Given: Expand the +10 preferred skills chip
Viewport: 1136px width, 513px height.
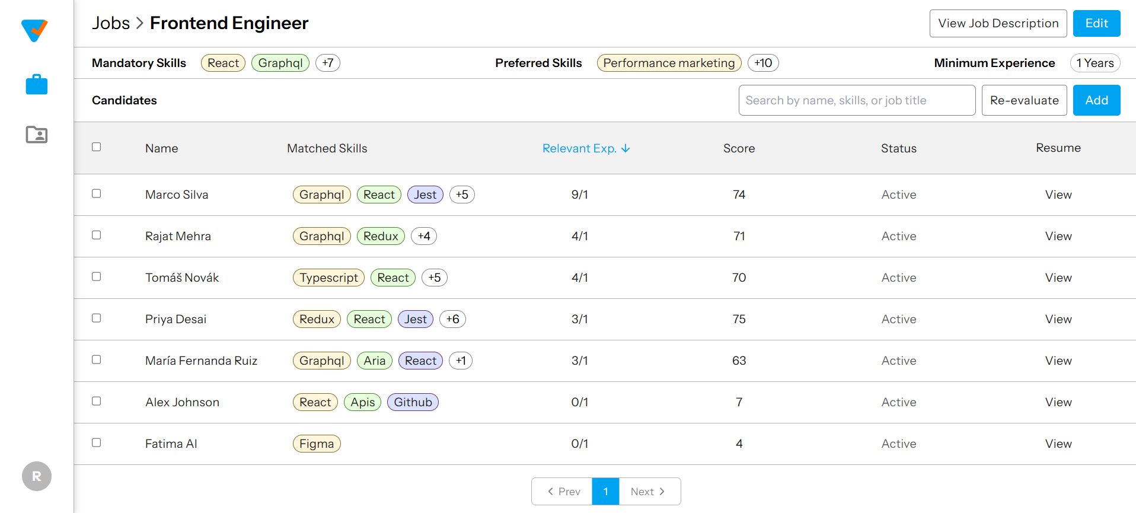Looking at the screenshot, I should 763,63.
